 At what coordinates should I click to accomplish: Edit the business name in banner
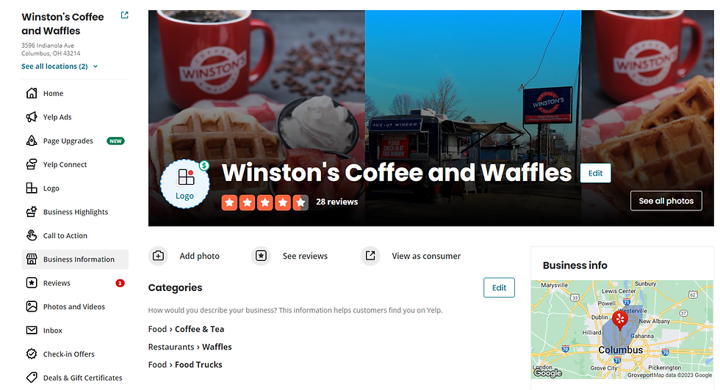[596, 173]
